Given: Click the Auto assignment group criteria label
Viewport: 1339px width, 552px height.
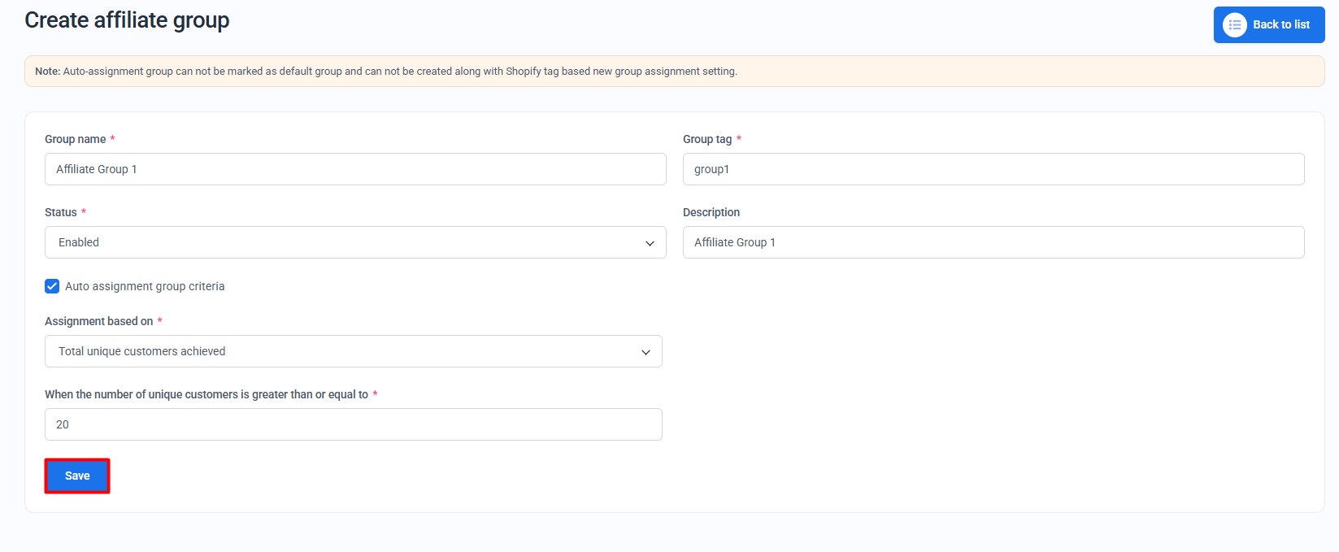Looking at the screenshot, I should pyautogui.click(x=145, y=286).
